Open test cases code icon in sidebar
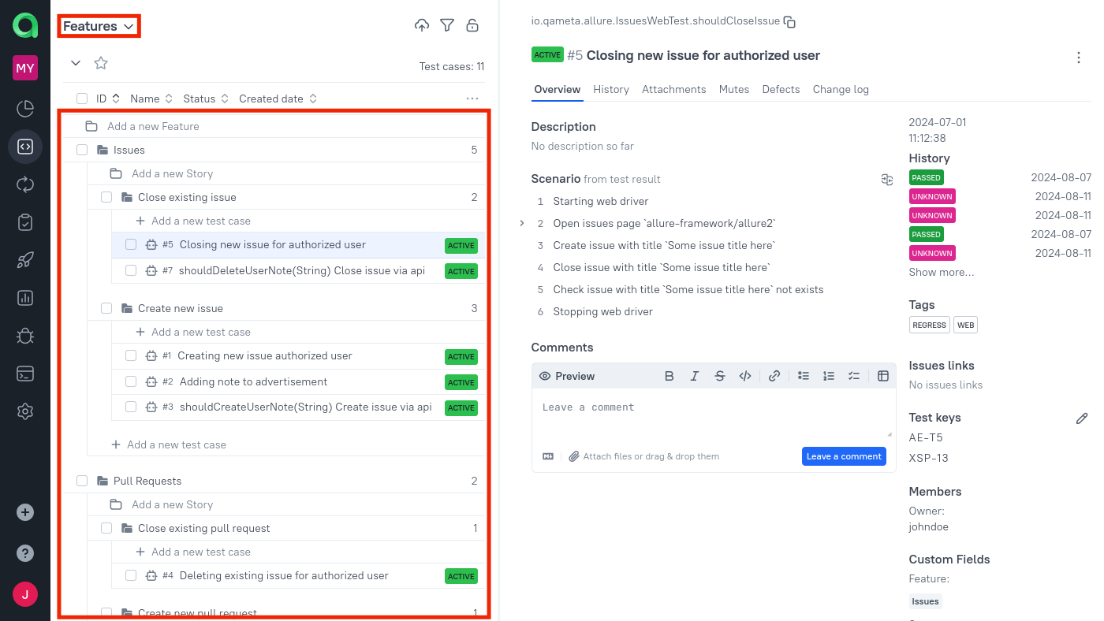 [x=25, y=147]
